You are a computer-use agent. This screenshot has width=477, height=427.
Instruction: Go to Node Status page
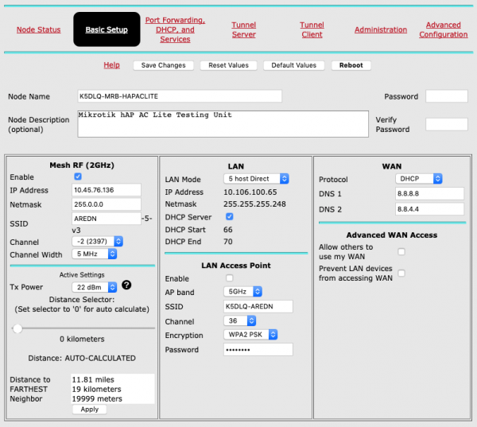[39, 29]
